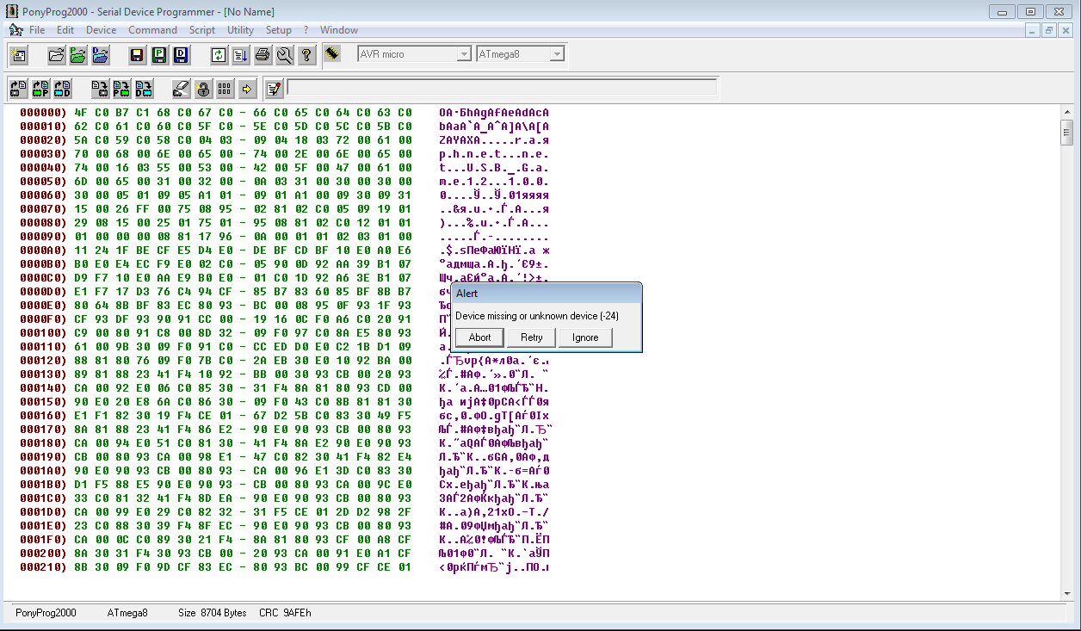Open the ? help menu
The width and height of the screenshot is (1081, 631).
coord(306,30)
